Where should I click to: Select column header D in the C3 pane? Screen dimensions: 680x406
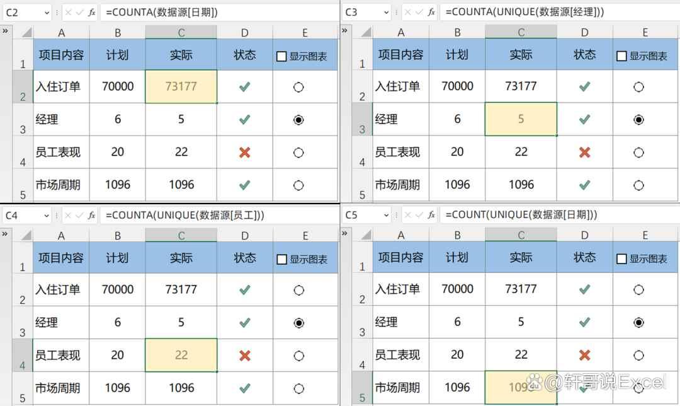(x=584, y=33)
